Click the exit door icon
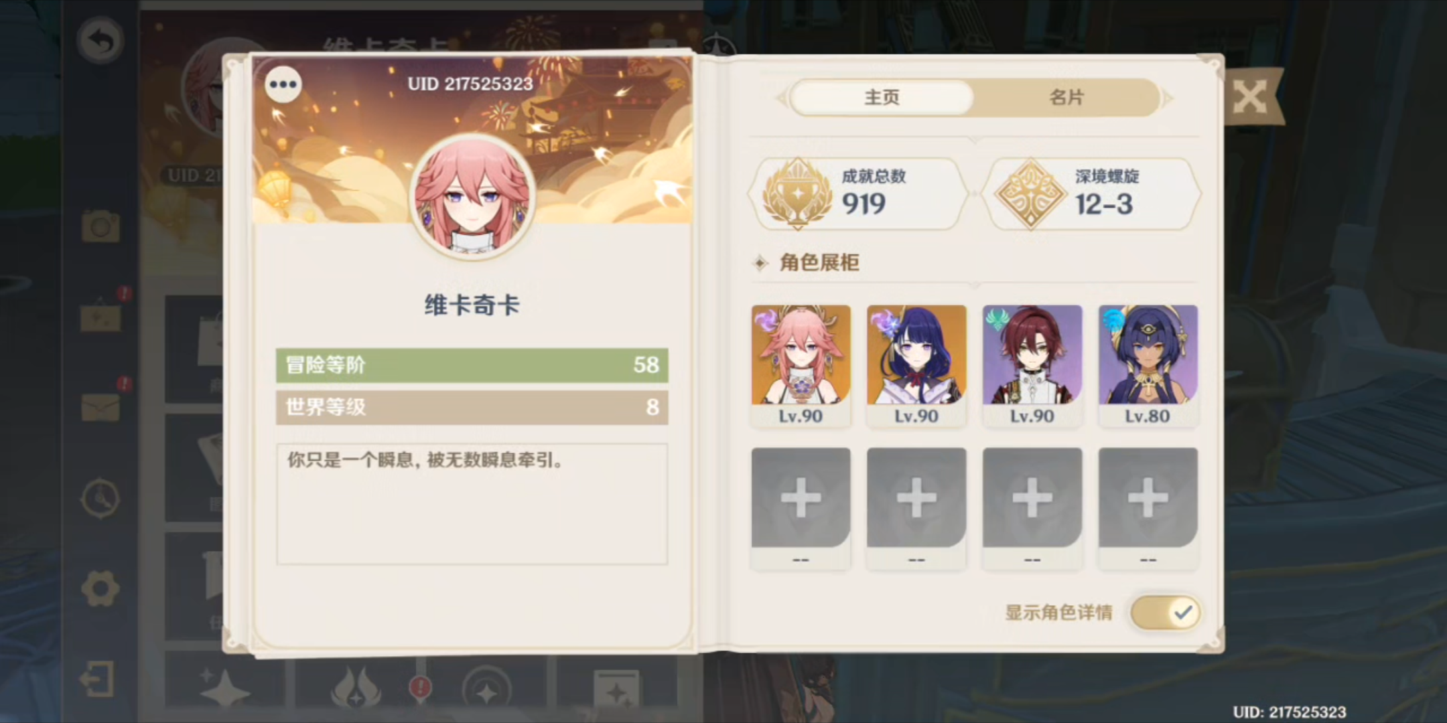The height and width of the screenshot is (723, 1447). click(98, 679)
